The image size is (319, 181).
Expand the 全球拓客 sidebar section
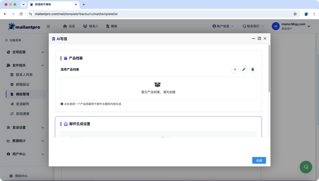[25, 52]
